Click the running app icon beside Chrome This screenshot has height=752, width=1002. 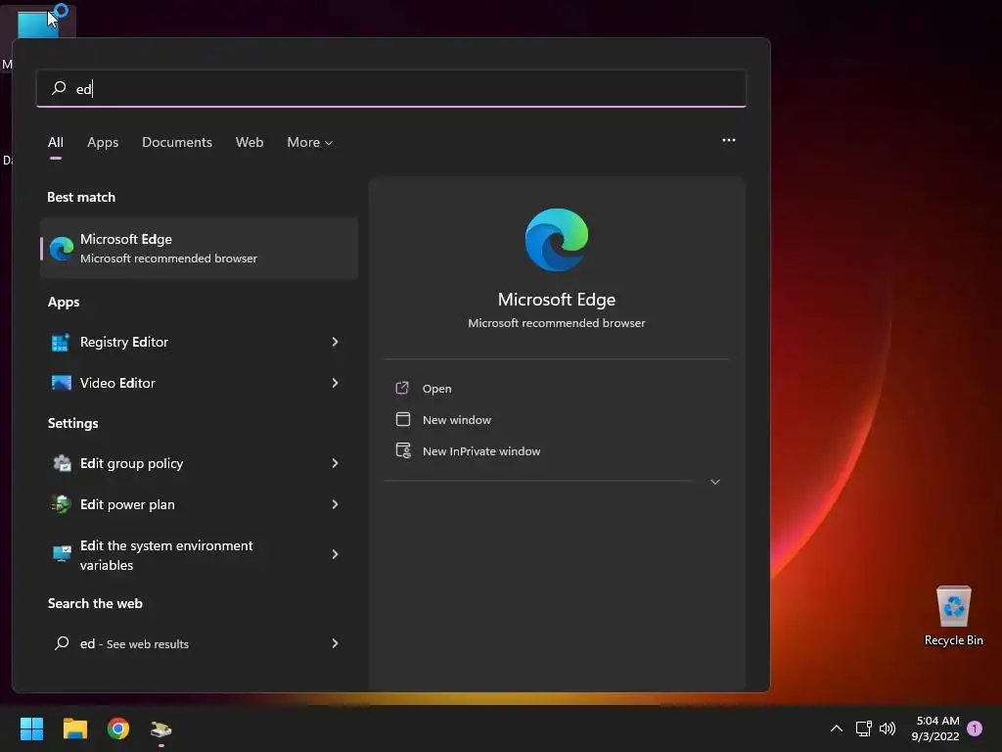pyautogui.click(x=161, y=728)
